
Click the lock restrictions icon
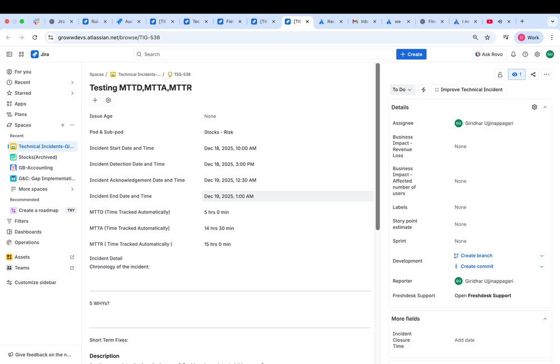pyautogui.click(x=500, y=74)
